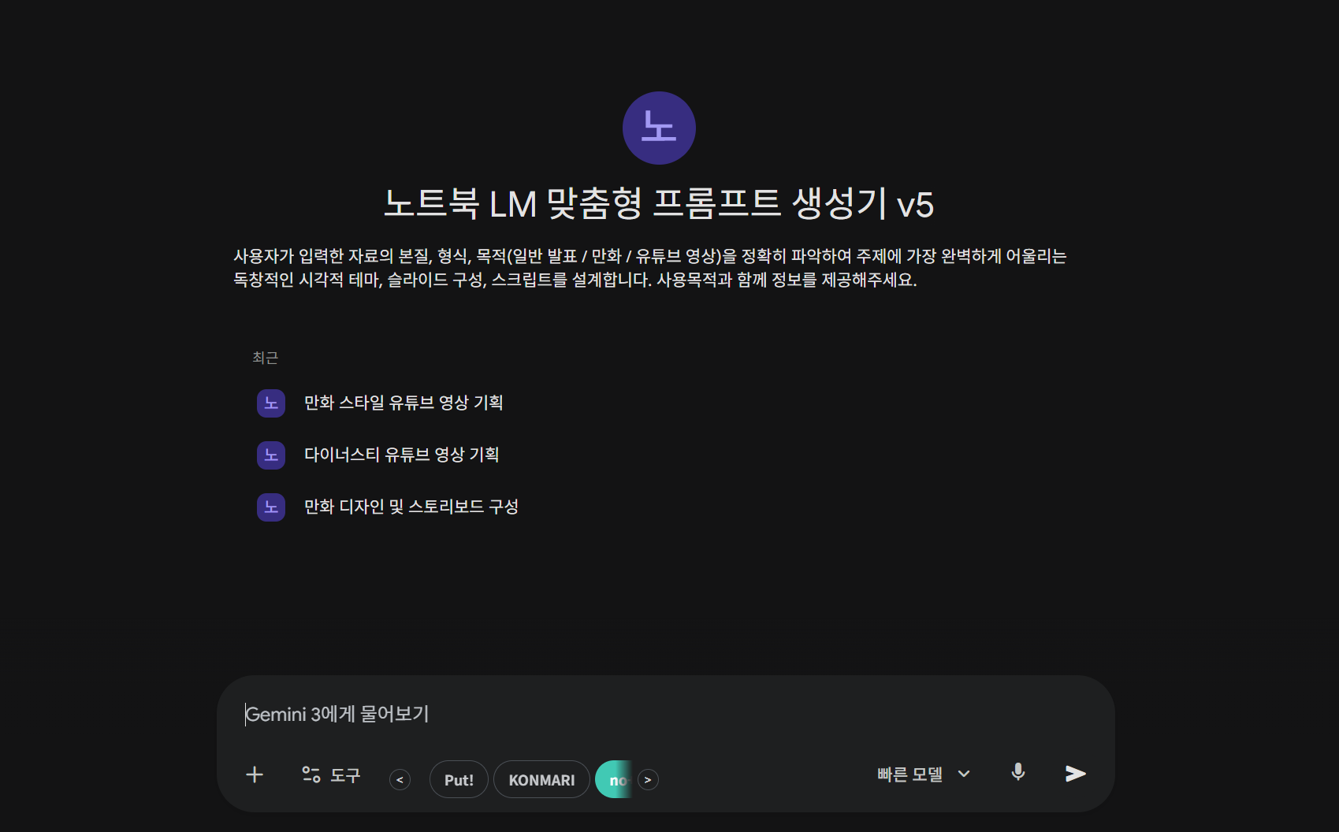This screenshot has width=1339, height=832.
Task: Open recent chat '만화 스타일 유튜브 영상 기획'
Action: [403, 403]
